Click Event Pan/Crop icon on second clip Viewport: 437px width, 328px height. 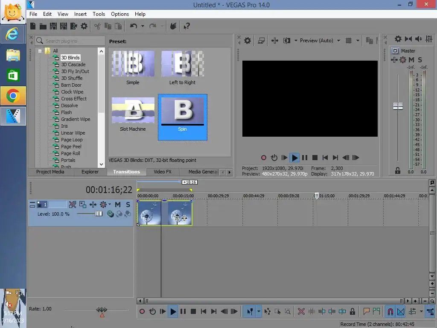coord(176,218)
